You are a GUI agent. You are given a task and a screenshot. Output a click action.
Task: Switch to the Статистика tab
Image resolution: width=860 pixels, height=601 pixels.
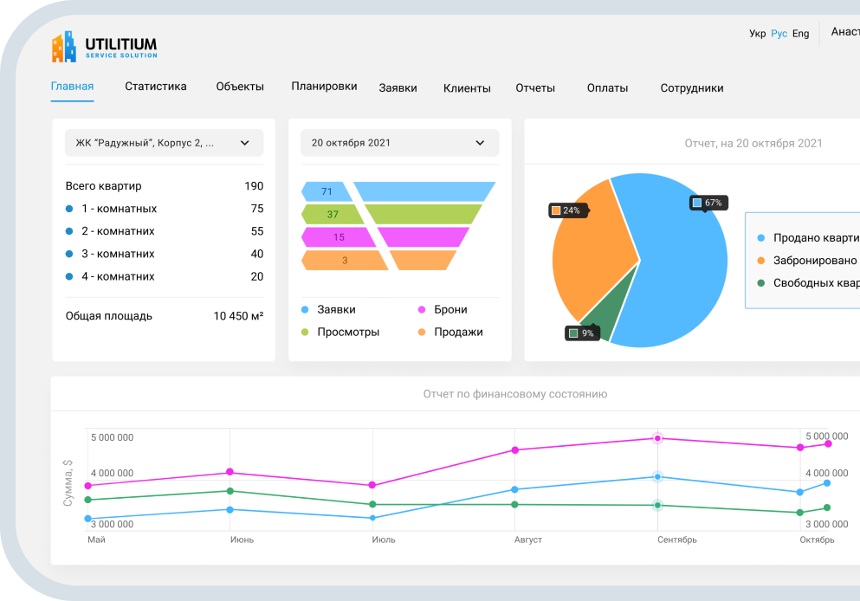156,86
